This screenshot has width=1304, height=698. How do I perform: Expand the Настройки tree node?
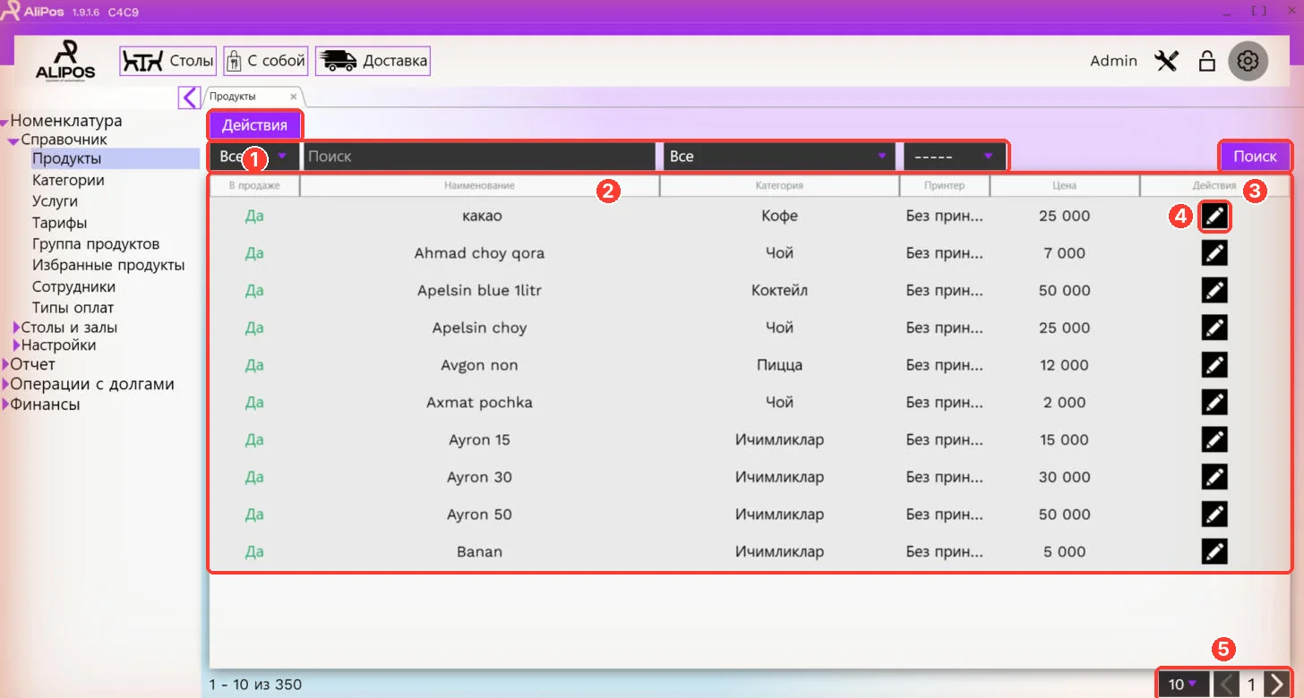16,345
